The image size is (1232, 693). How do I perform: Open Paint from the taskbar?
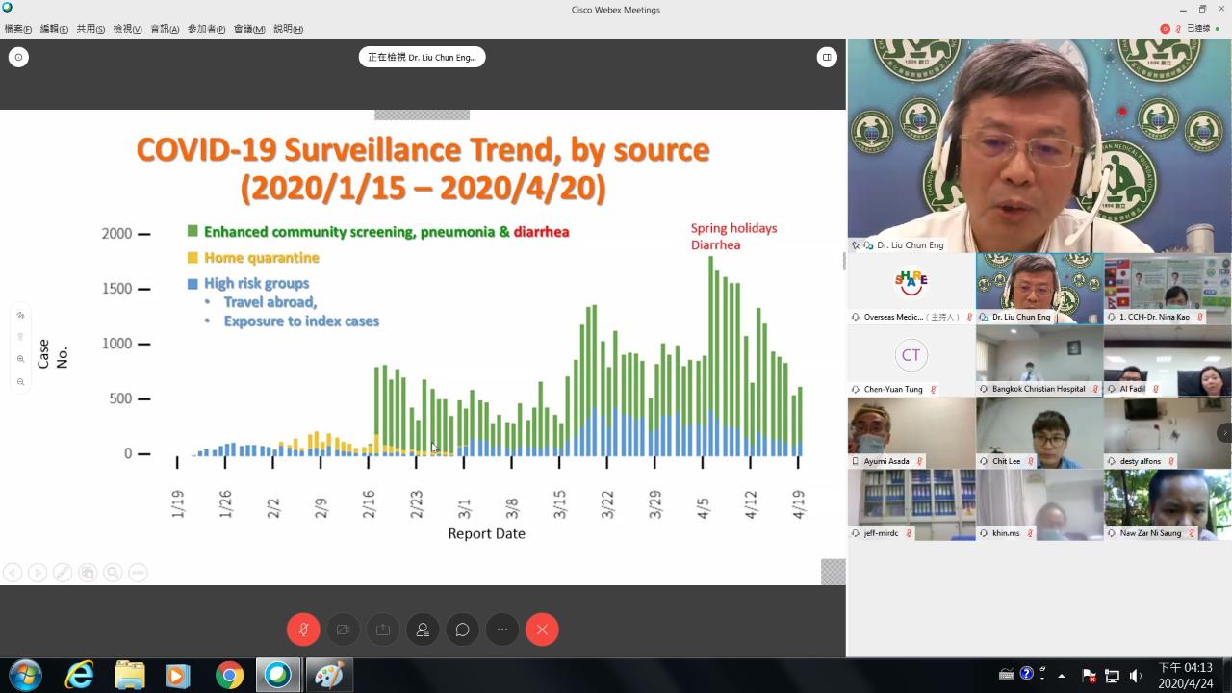[328, 676]
